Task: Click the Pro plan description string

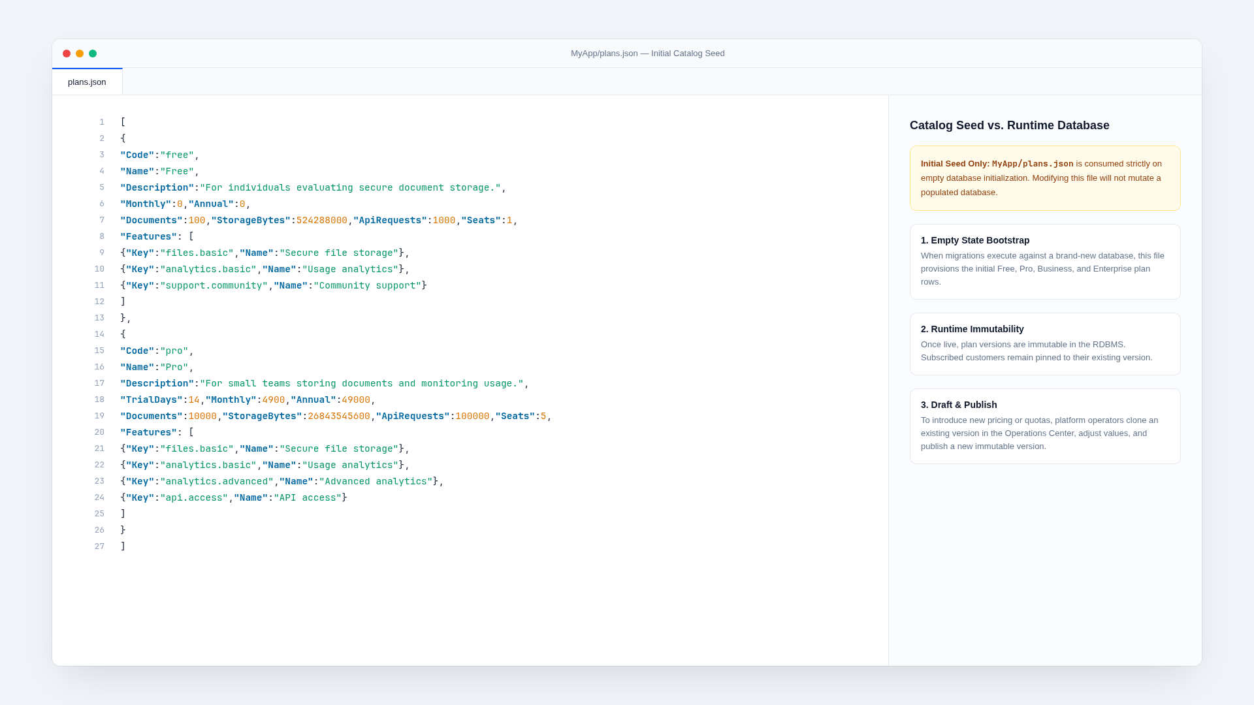Action: point(362,383)
